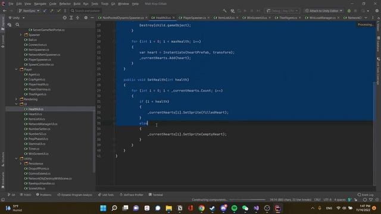
Task: Click the green Unity play-mode status icon
Action: point(349,11)
